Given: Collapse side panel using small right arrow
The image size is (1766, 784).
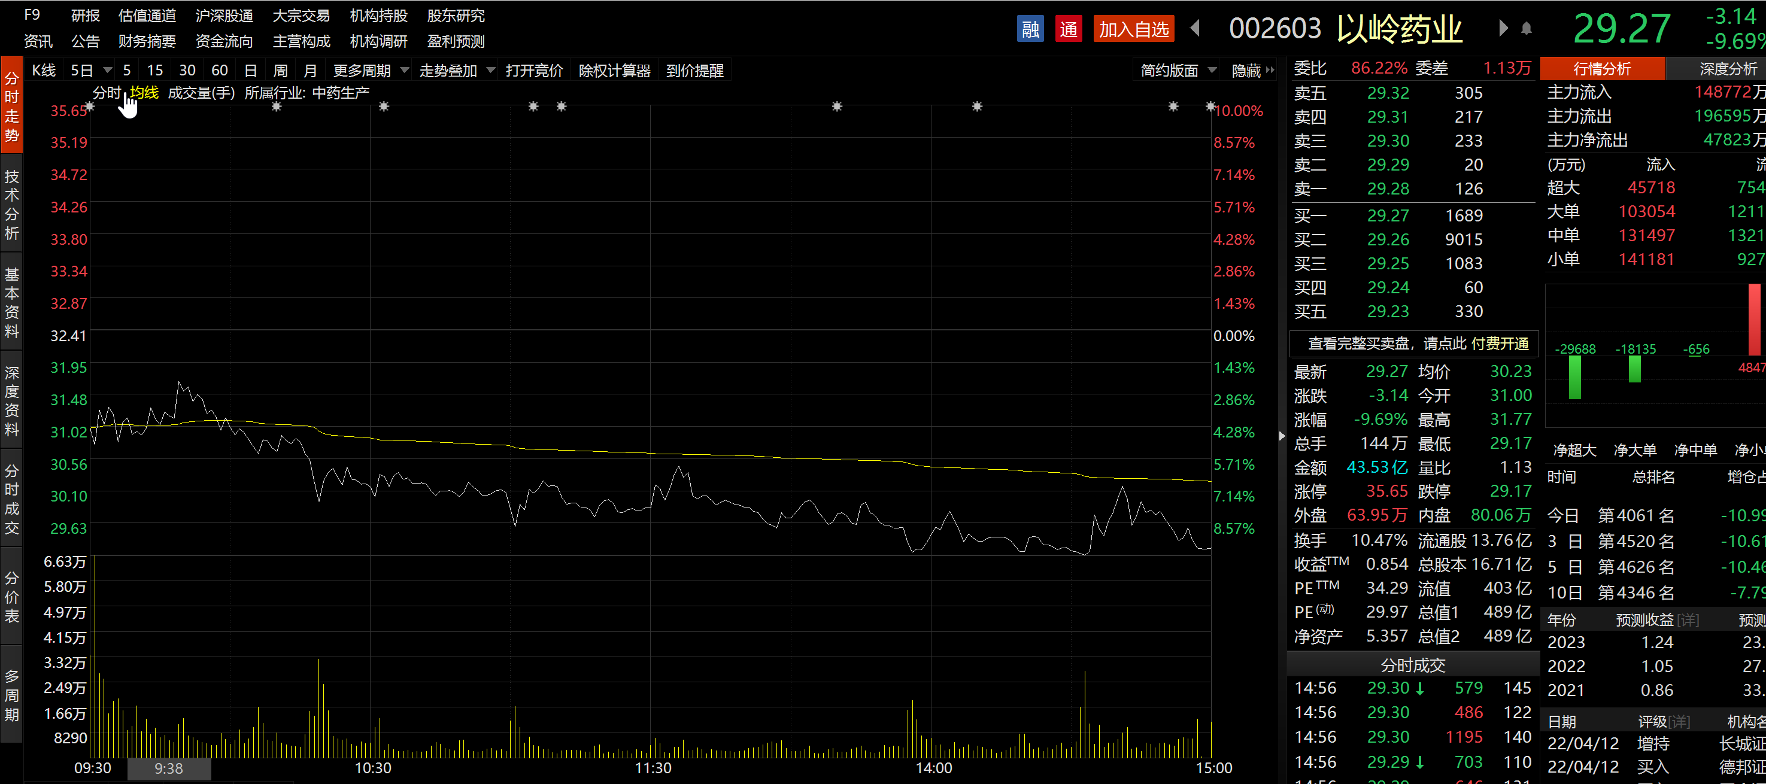Looking at the screenshot, I should point(1282,436).
